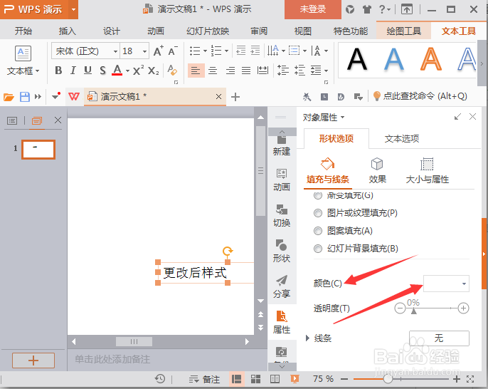
Task: Switch to the 效果 subtab
Action: pos(377,171)
